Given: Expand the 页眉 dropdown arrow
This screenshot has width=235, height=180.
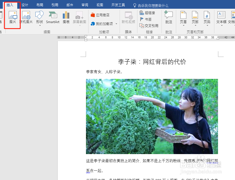Looking at the screenshot, I should (184, 26).
